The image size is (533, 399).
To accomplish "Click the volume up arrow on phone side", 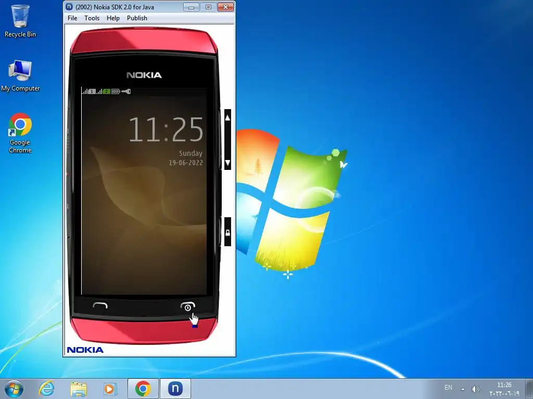I will (x=228, y=118).
